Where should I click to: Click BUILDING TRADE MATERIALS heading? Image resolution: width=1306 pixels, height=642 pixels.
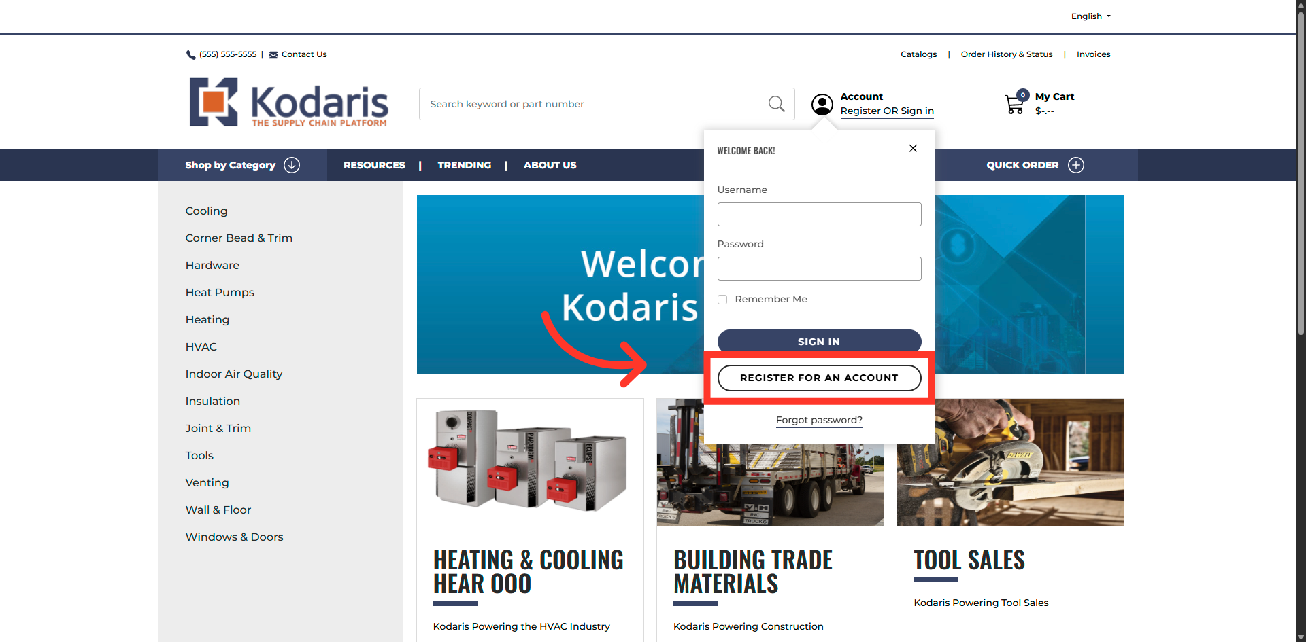click(x=753, y=572)
